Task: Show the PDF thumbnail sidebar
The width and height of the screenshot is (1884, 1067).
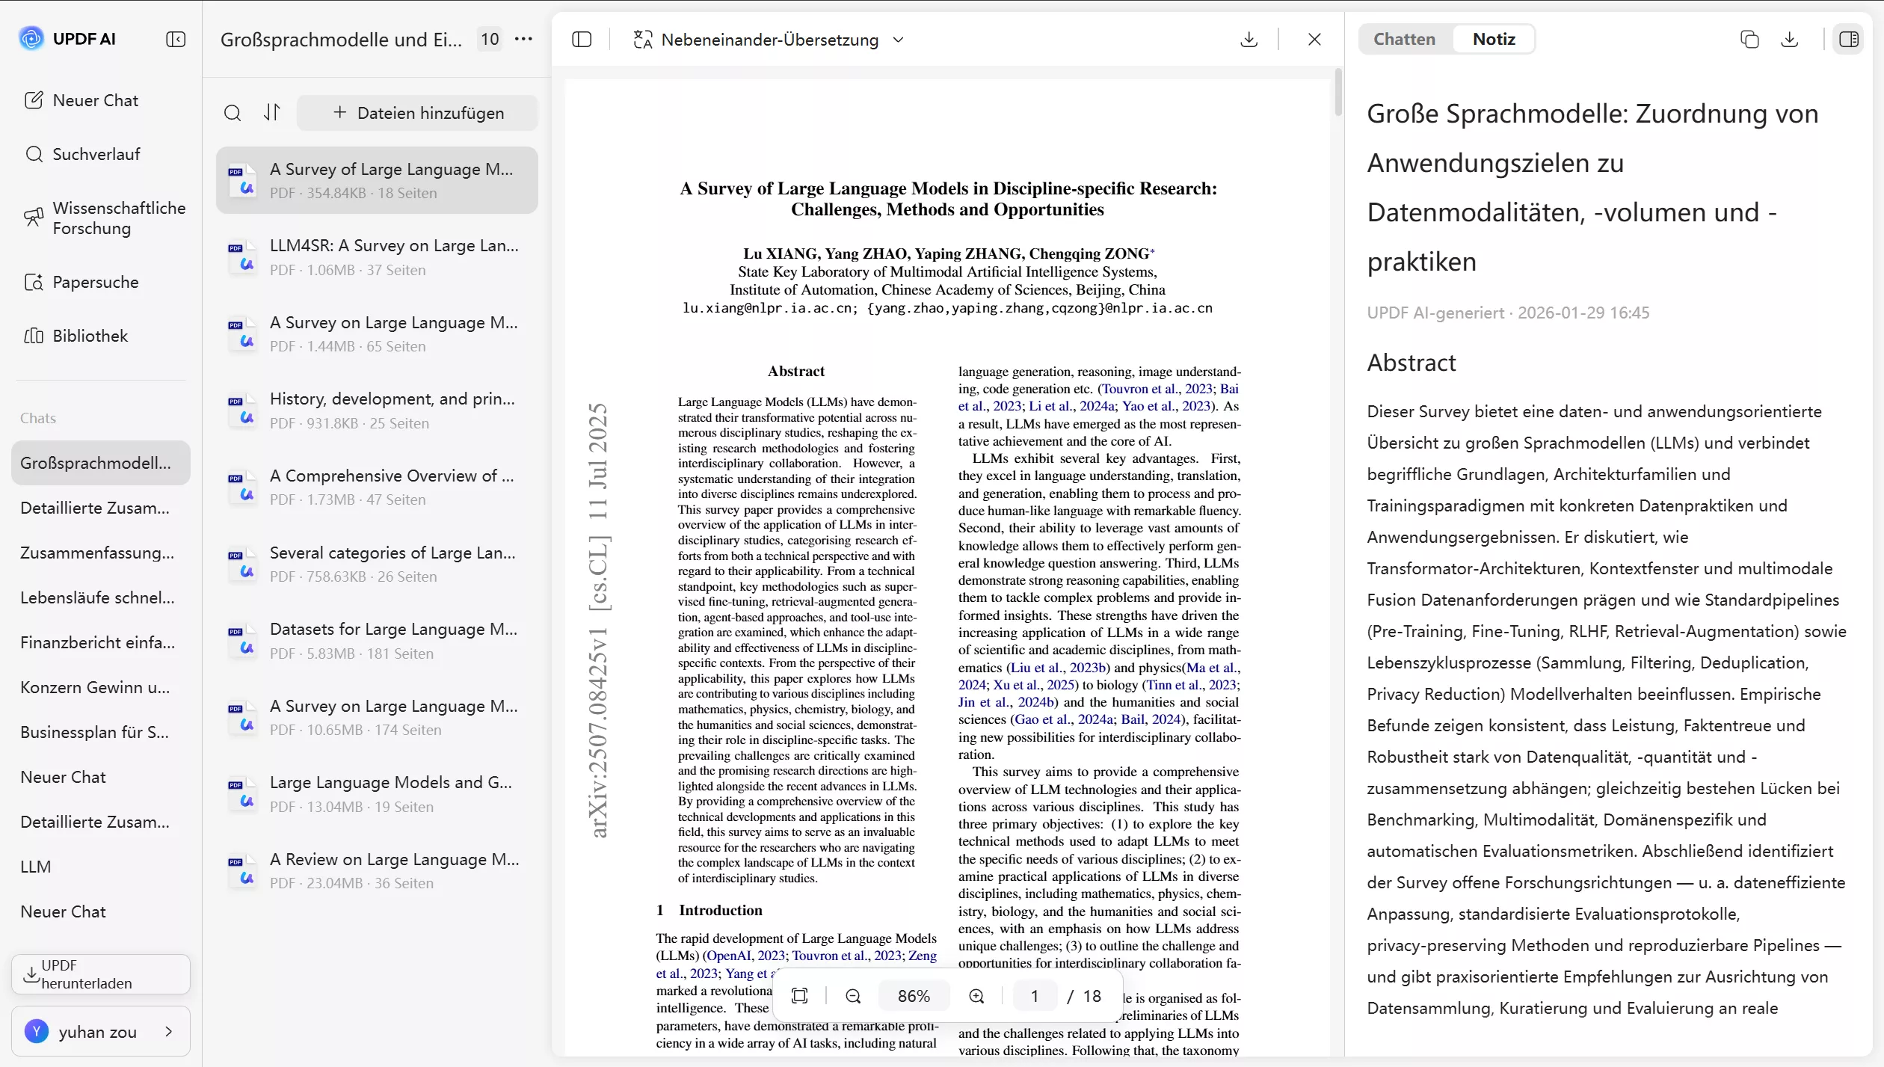Action: [x=582, y=39]
